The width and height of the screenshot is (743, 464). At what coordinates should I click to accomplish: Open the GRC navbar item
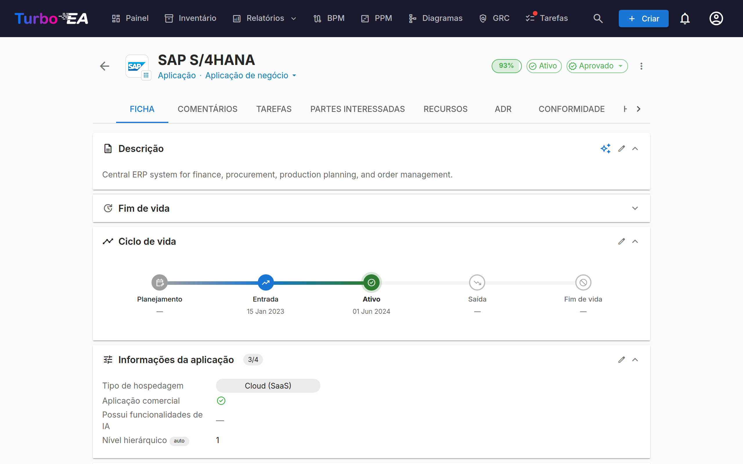(494, 18)
